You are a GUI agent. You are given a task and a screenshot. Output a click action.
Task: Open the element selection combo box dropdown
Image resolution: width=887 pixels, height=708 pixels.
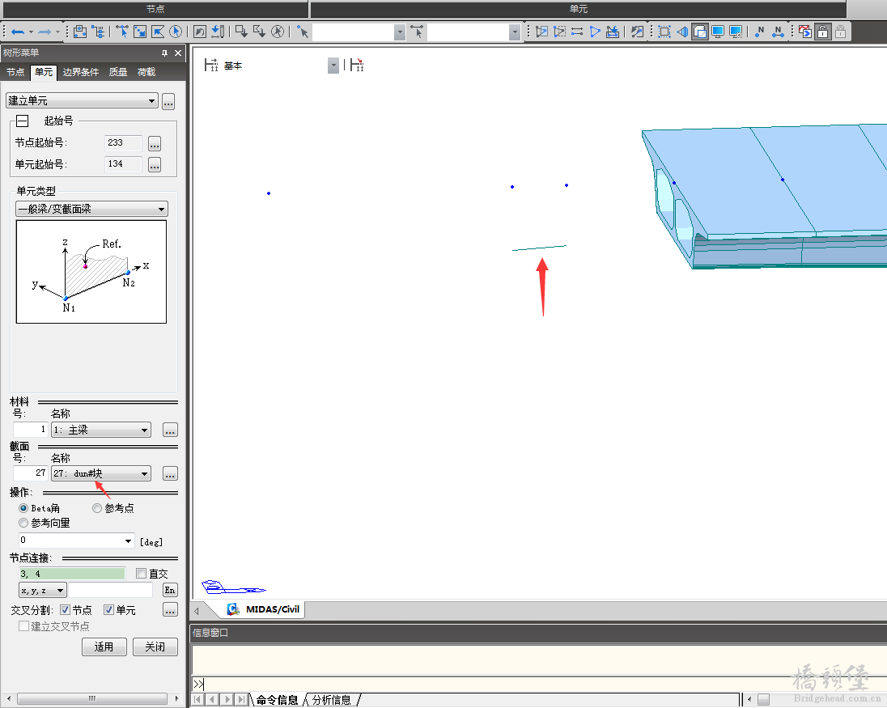click(x=514, y=32)
